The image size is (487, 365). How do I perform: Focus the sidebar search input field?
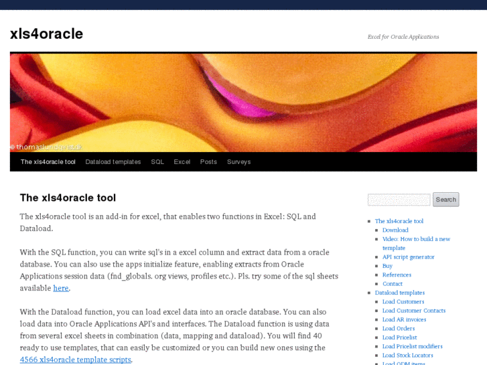(x=399, y=200)
